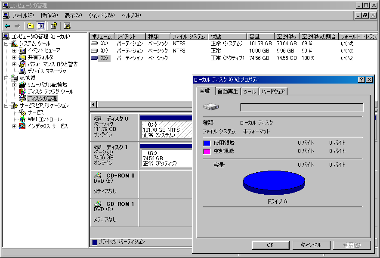Click the dialog's question mark help button

point(361,80)
